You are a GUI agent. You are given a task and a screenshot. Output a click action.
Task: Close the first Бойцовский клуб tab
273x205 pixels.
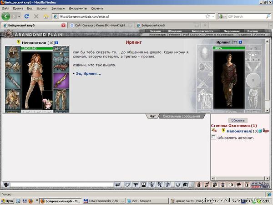coord(63,25)
